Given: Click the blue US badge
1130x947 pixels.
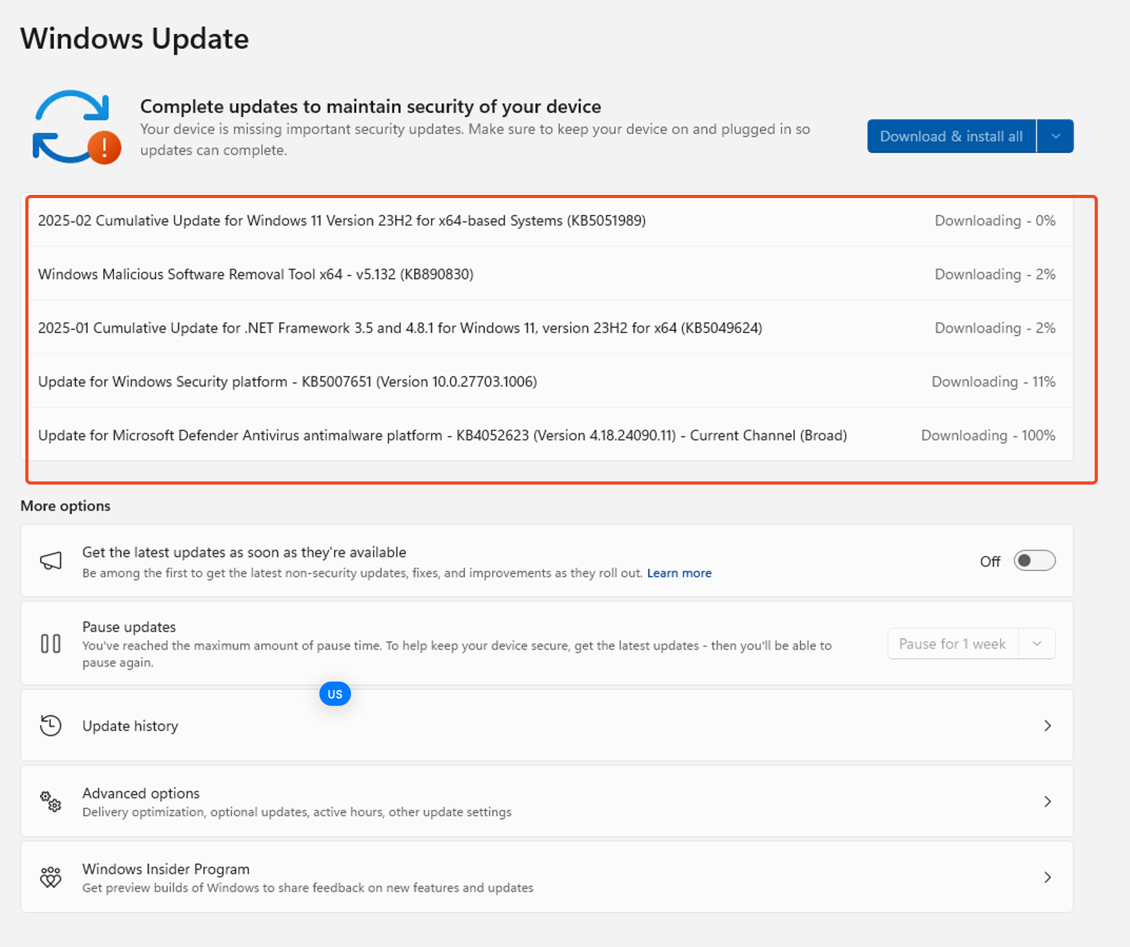Looking at the screenshot, I should click(x=335, y=694).
